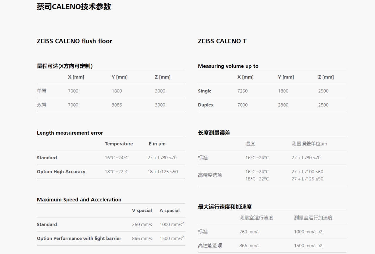The height and width of the screenshot is (254, 375).
Task: Select the 7250 value in the Single row
Action: click(242, 91)
